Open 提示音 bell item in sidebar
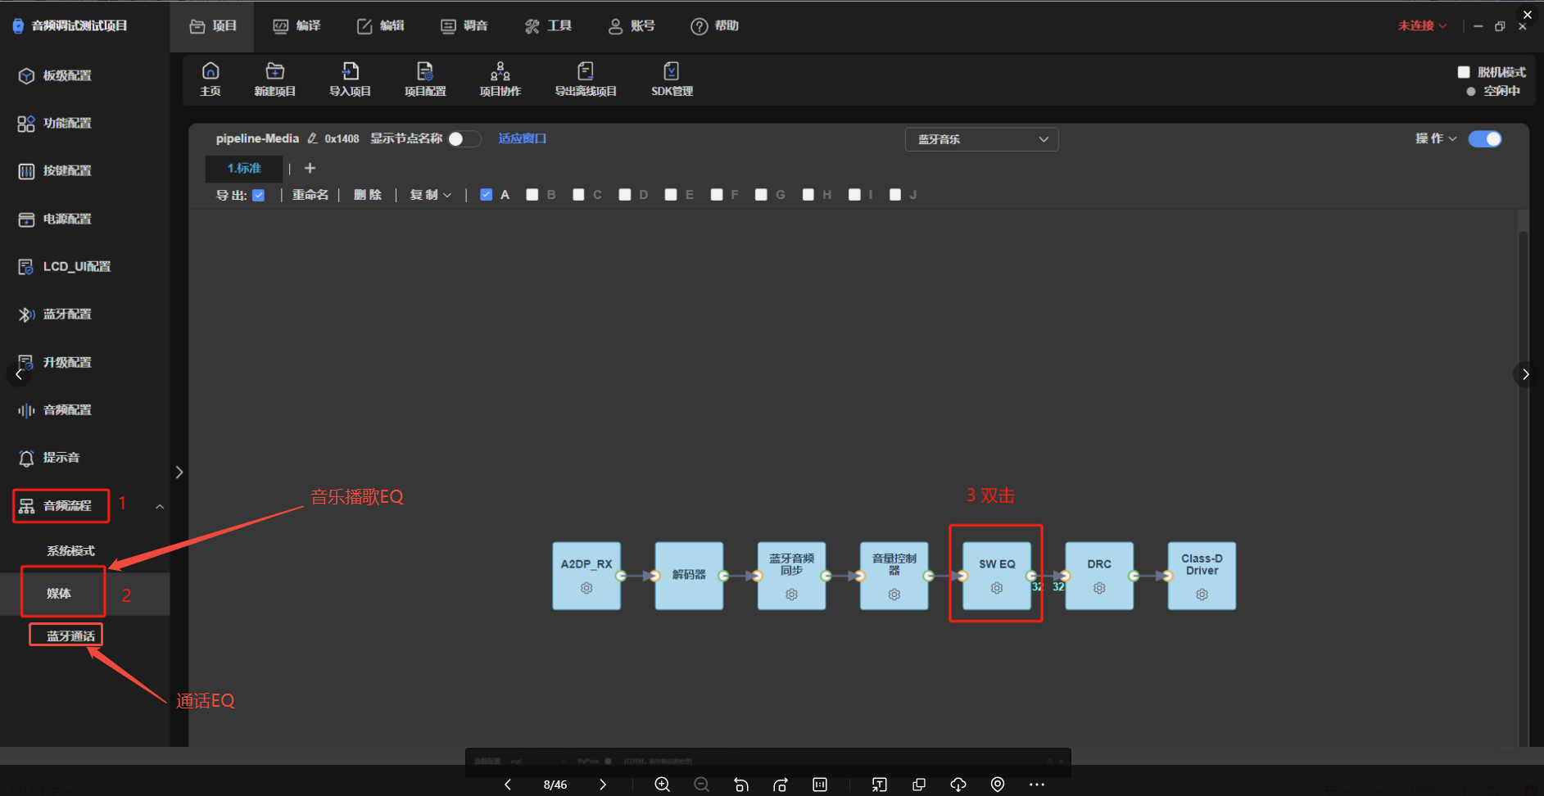 pyautogui.click(x=49, y=458)
